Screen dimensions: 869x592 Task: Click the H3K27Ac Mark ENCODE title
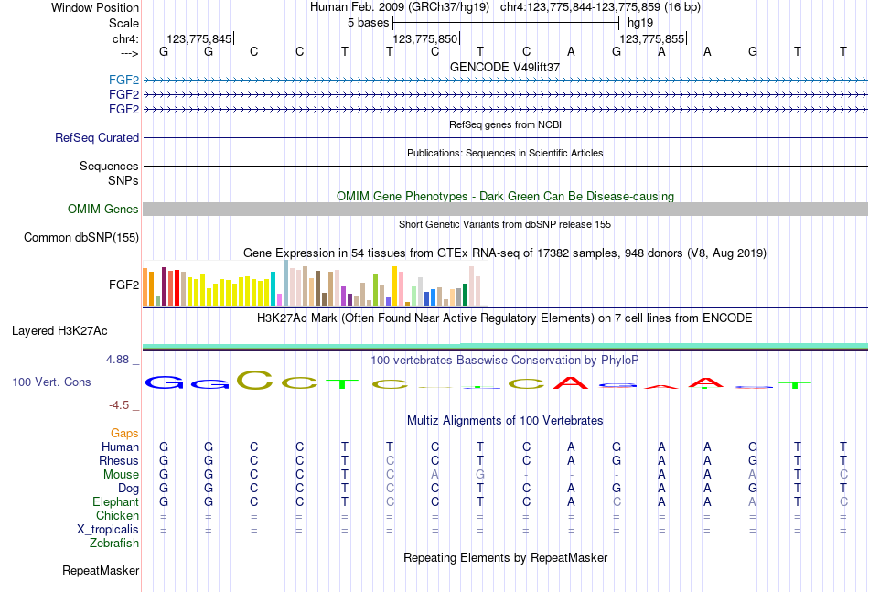pyautogui.click(x=505, y=318)
